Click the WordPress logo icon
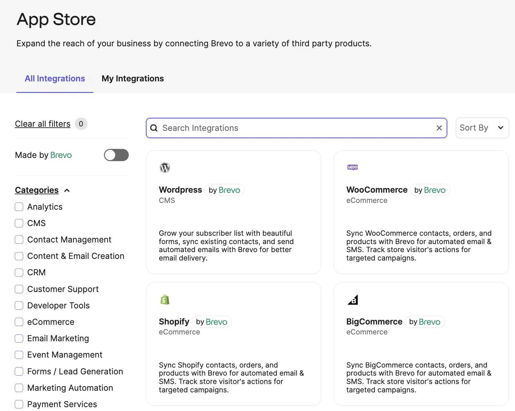515x411 pixels. click(165, 168)
